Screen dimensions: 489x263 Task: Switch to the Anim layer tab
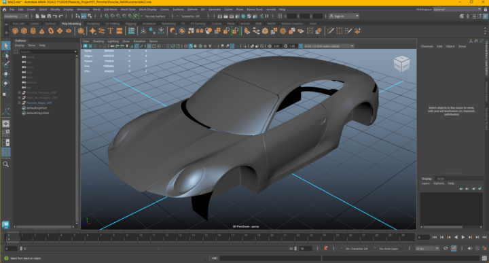pos(441,179)
